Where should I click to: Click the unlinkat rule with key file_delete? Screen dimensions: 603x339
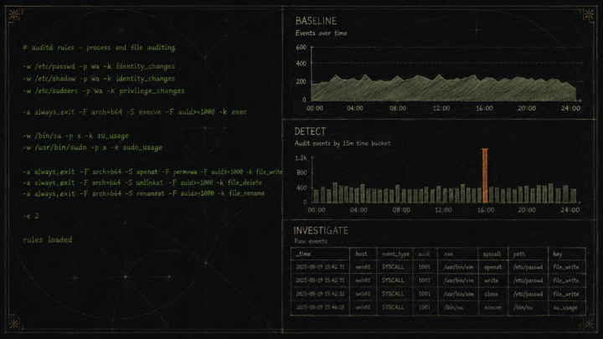pos(142,182)
